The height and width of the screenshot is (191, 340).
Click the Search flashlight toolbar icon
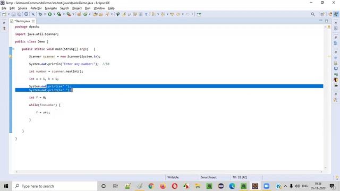(x=107, y=14)
